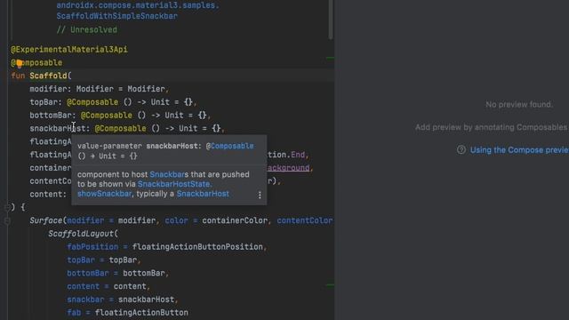Click the green change marker beside @Composable
This screenshot has height=320, width=569.
point(330,58)
